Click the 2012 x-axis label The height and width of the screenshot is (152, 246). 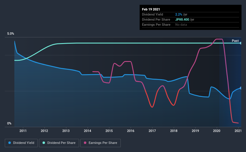point(44,131)
